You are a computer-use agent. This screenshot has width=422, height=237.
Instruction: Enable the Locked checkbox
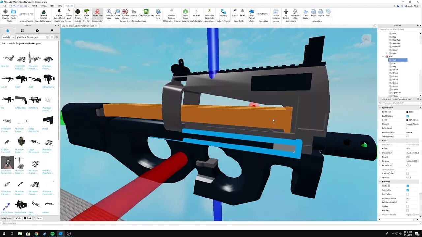(x=407, y=206)
